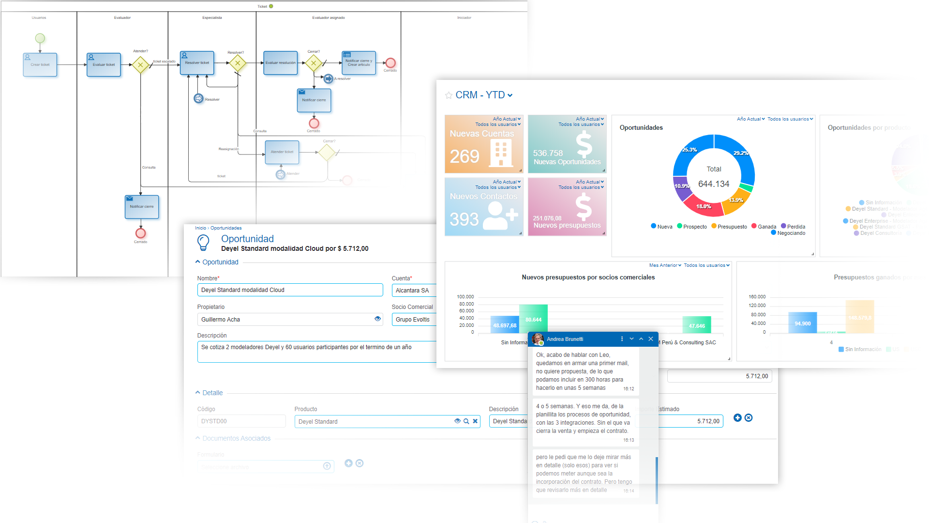Click the Ticket green status dot atop diagram

(x=271, y=6)
